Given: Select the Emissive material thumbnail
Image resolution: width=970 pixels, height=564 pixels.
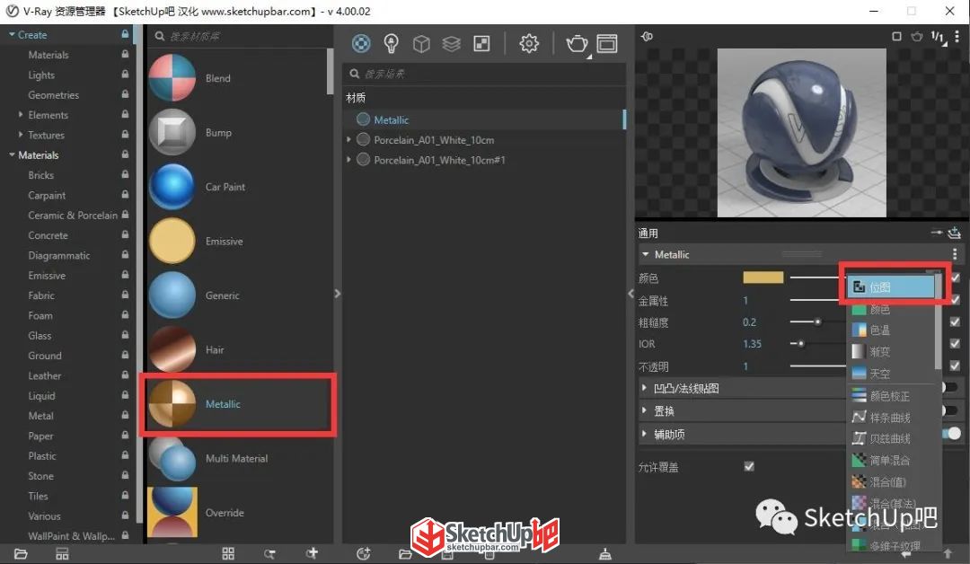Looking at the screenshot, I should pyautogui.click(x=172, y=242).
